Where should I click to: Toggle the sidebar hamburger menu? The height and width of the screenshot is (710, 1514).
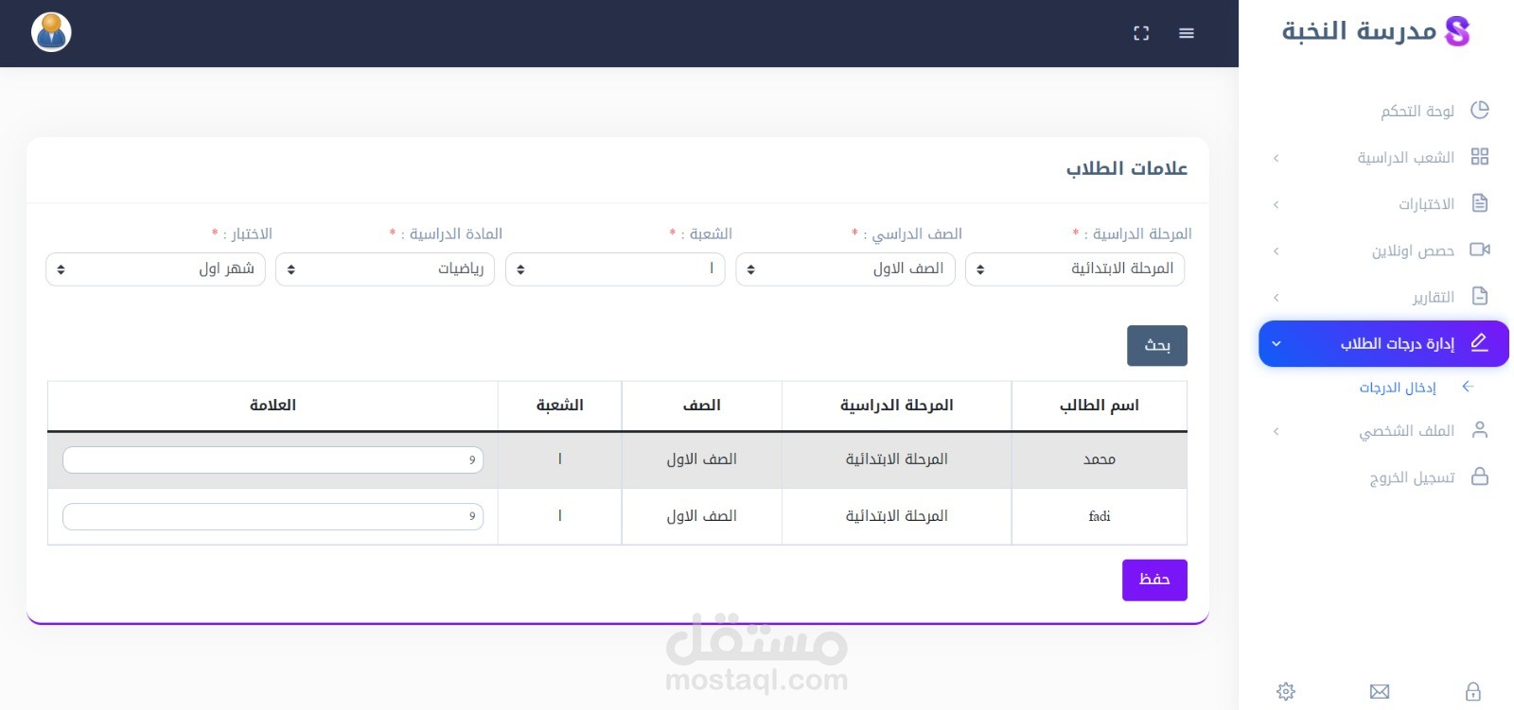pyautogui.click(x=1187, y=33)
